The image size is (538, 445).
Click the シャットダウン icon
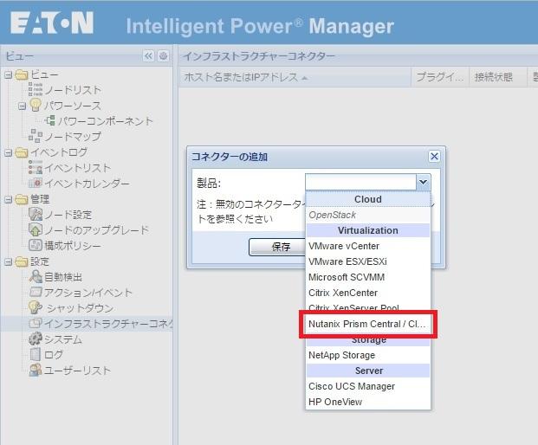point(36,307)
